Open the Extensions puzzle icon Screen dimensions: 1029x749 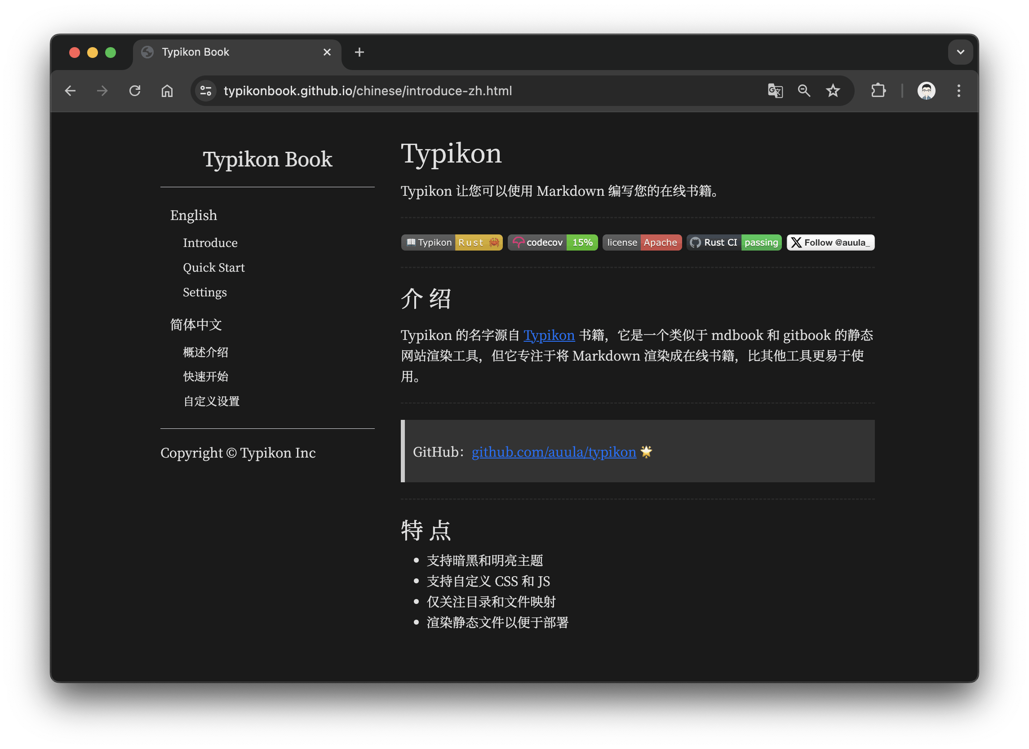coord(878,91)
